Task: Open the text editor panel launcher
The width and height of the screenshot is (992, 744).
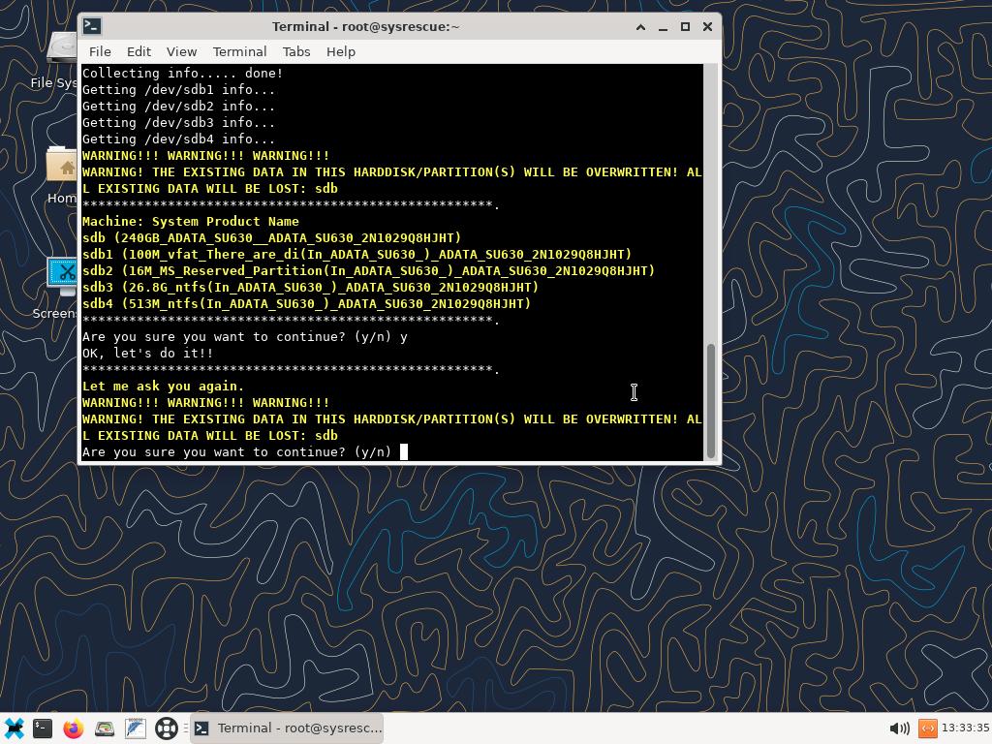Action: click(x=136, y=728)
